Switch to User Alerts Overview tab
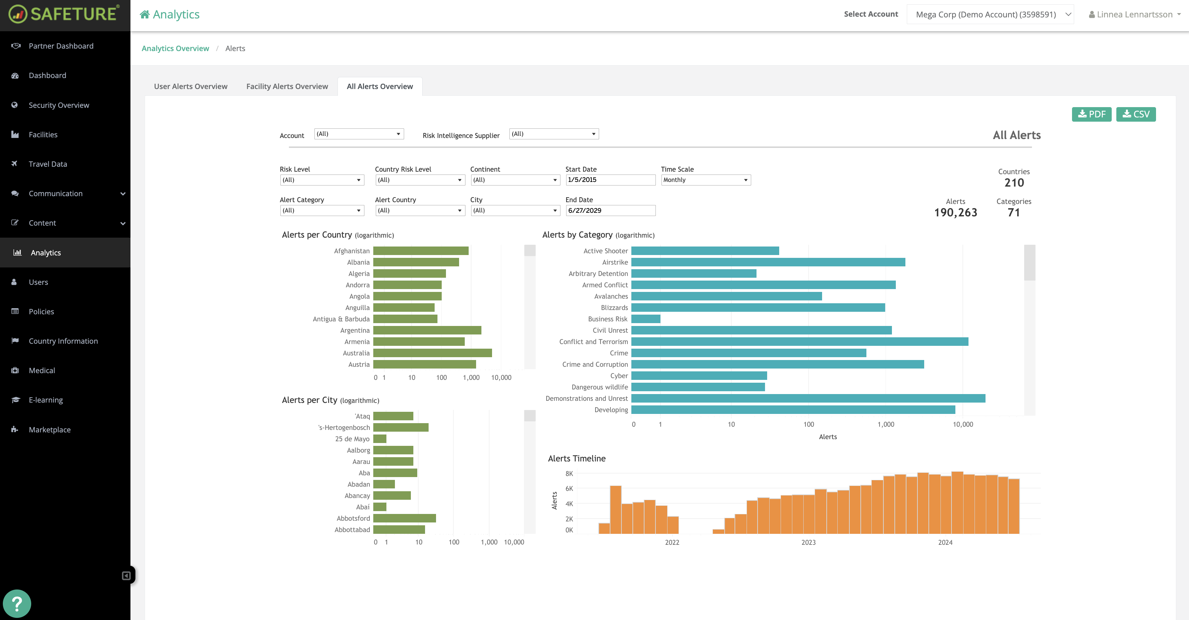1189x620 pixels. 191,86
